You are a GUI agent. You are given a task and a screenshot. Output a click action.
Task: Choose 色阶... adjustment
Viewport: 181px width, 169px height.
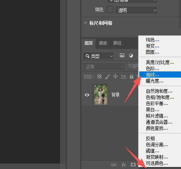click(x=160, y=69)
